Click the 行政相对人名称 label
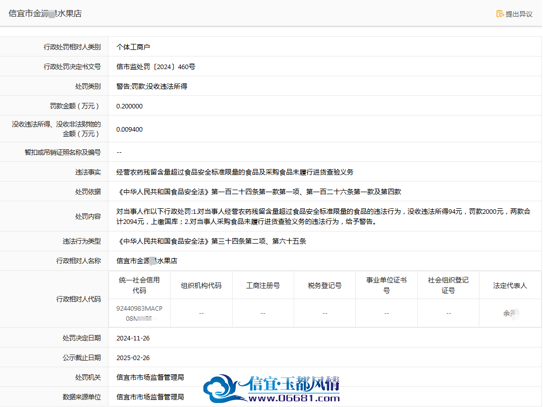Screen dimensions: 543x407 pos(79,261)
